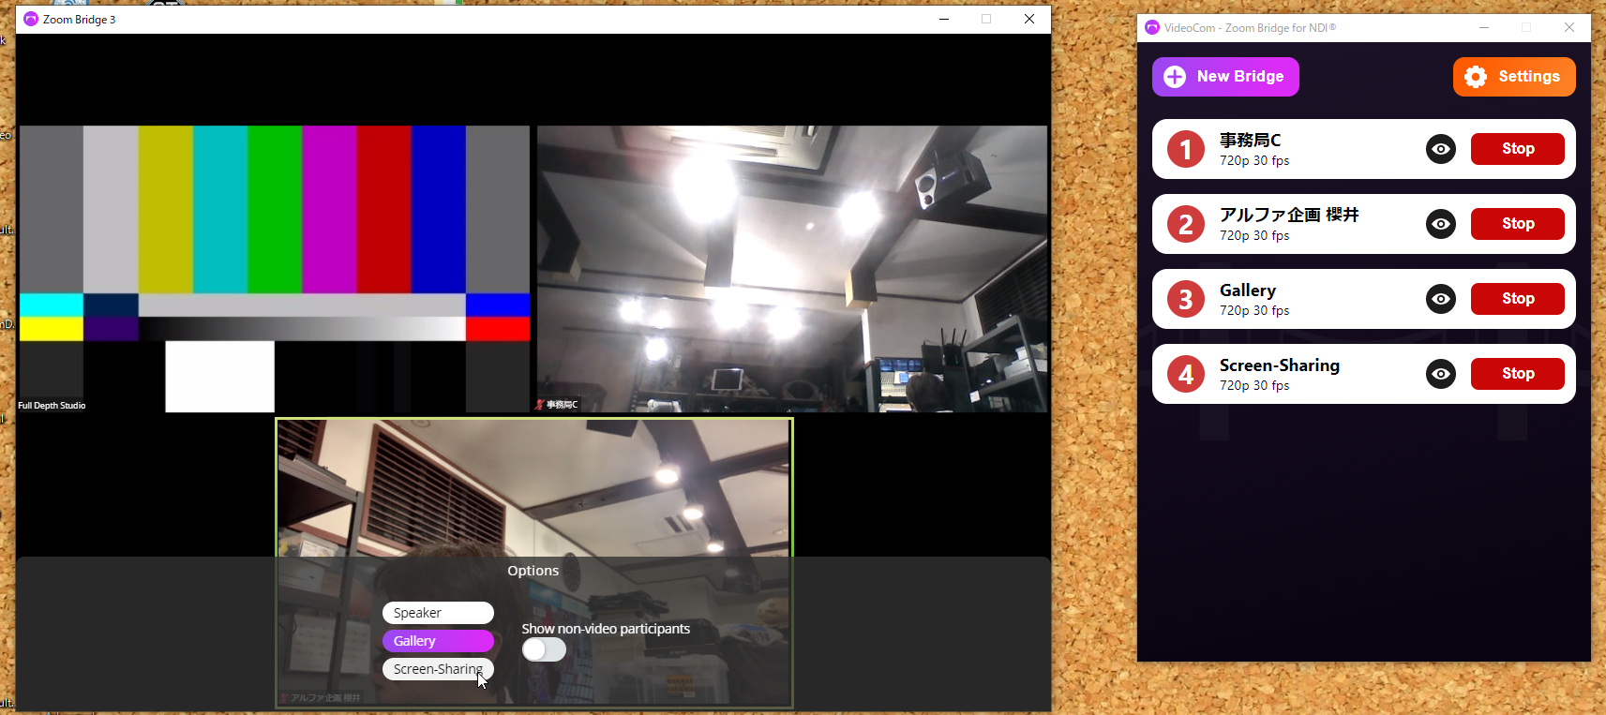
Task: Select the Gallery view option
Action: (x=438, y=641)
